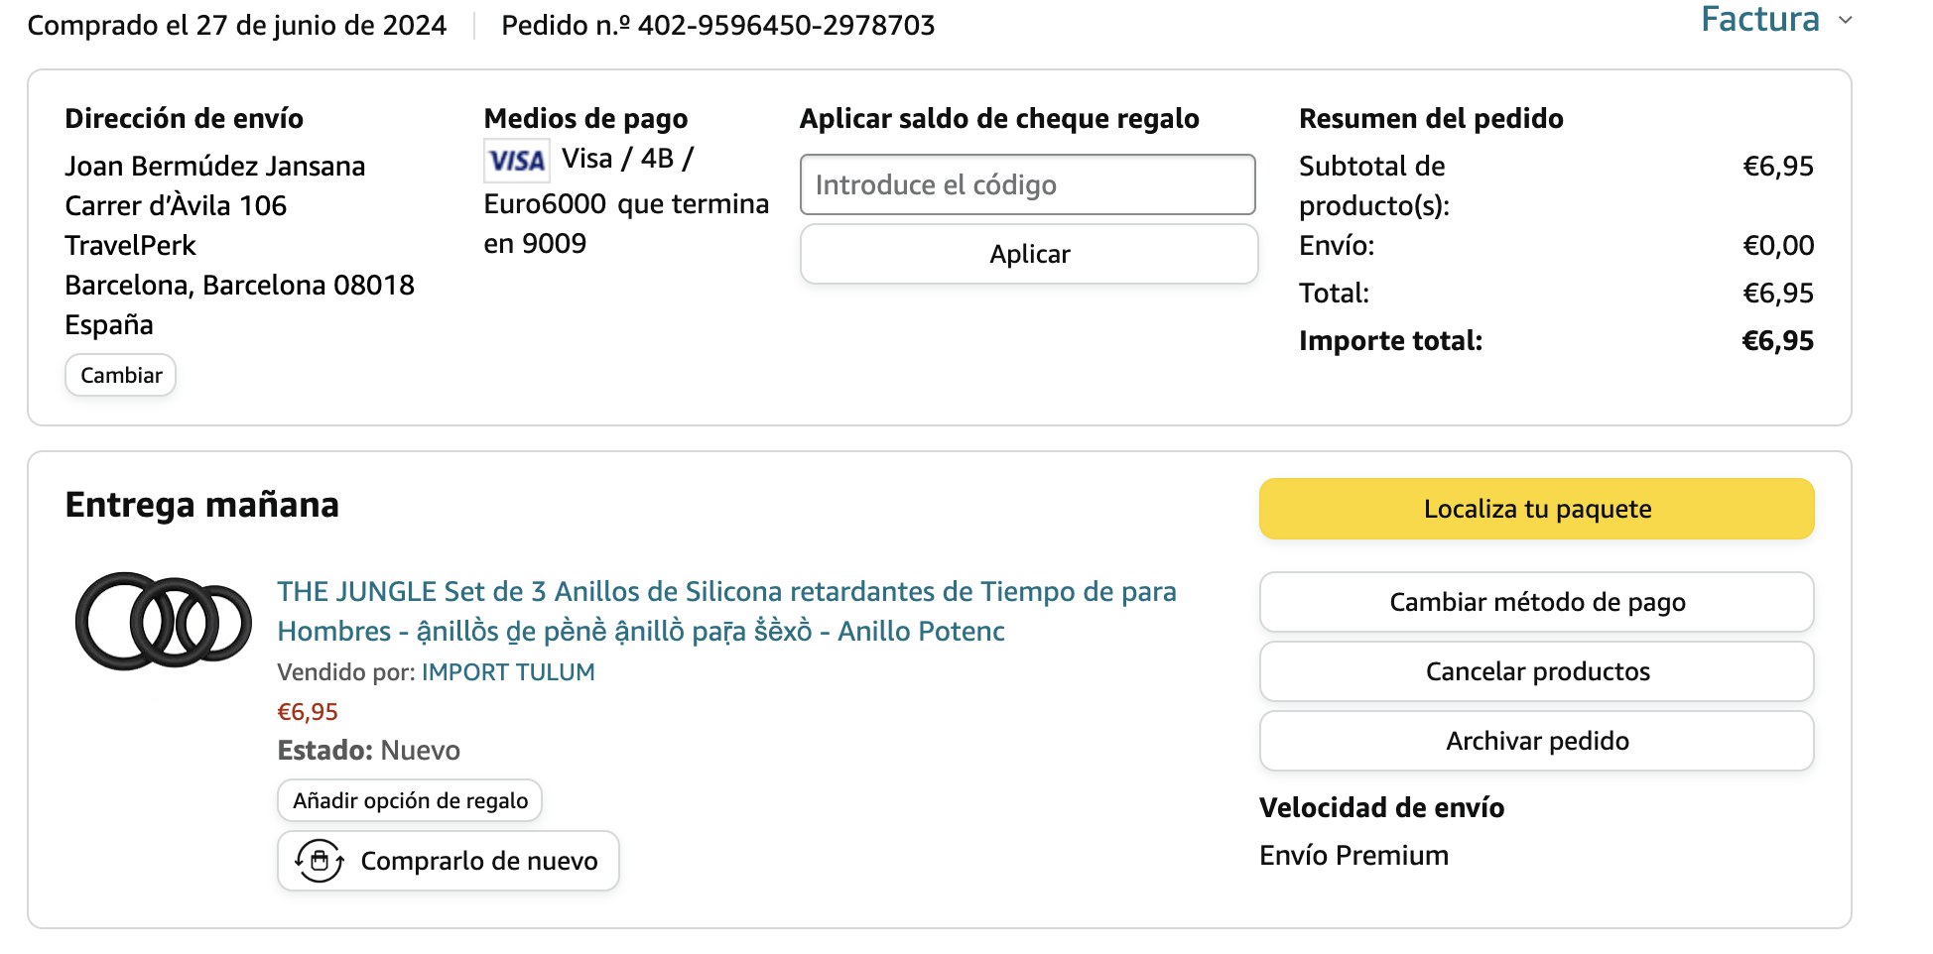Open the silicone rings product thumbnail
The image size is (1933, 954).
[164, 621]
